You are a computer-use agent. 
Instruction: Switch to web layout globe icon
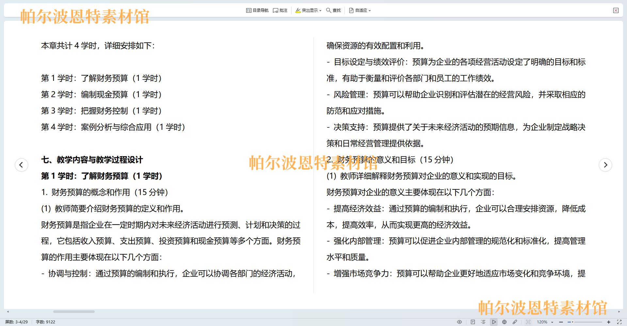coord(505,322)
